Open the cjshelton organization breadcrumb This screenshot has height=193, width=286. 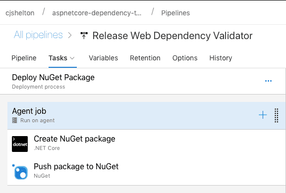[20, 13]
